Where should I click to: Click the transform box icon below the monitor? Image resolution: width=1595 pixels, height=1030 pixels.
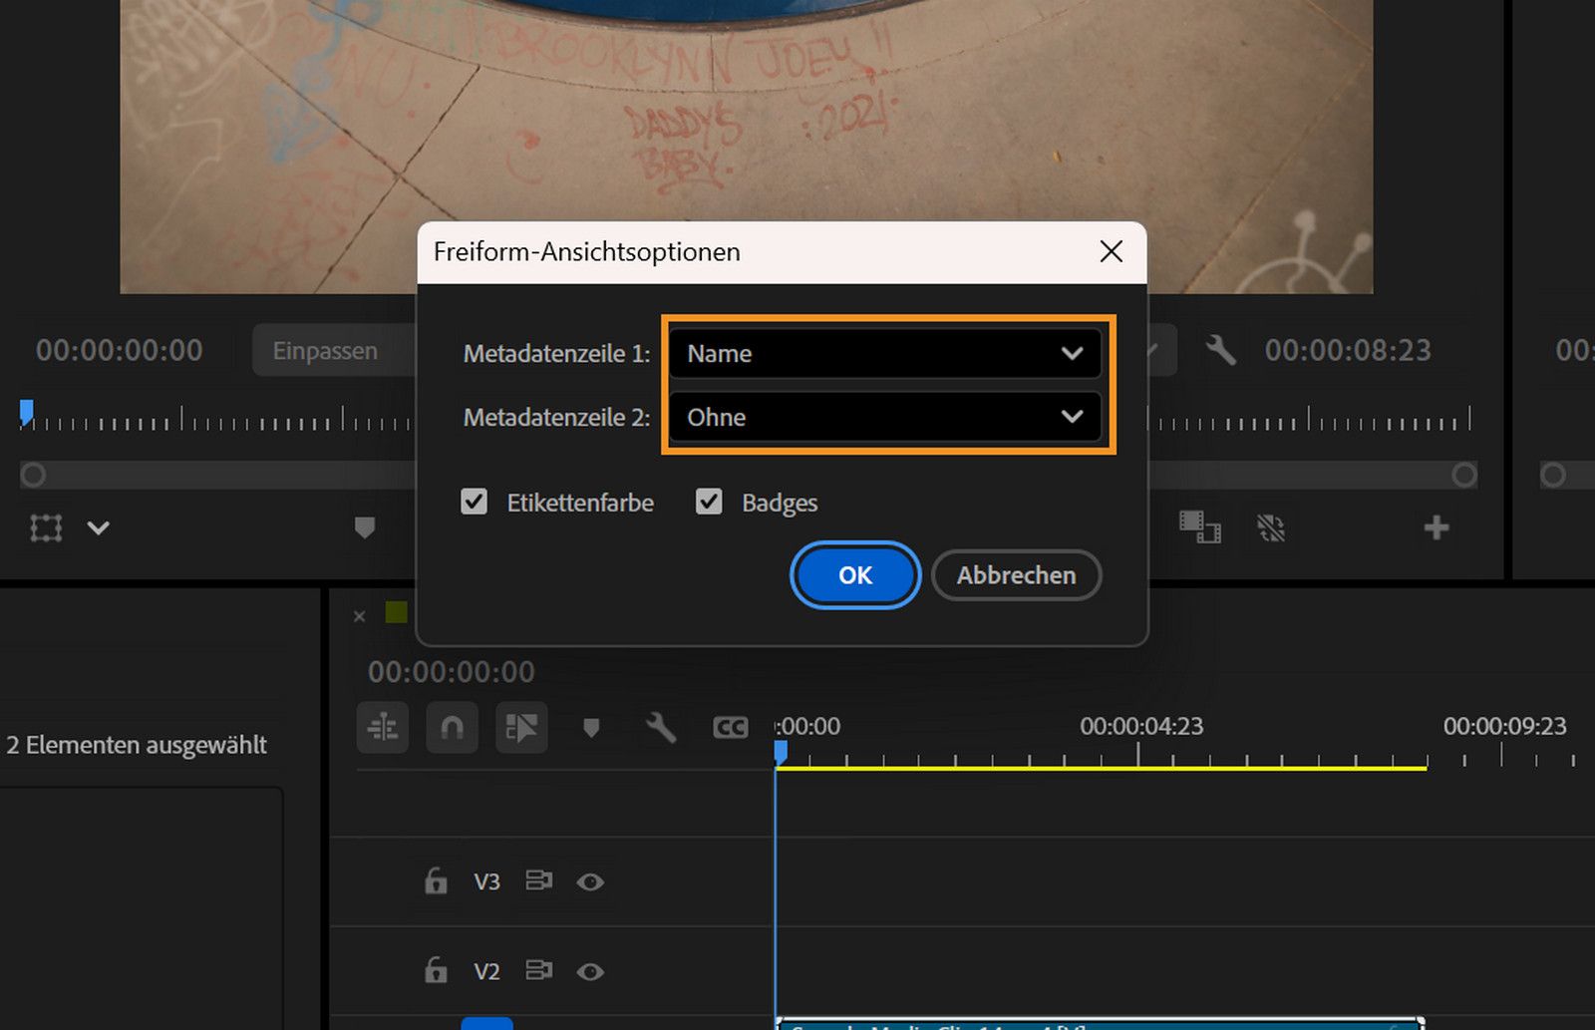[46, 527]
